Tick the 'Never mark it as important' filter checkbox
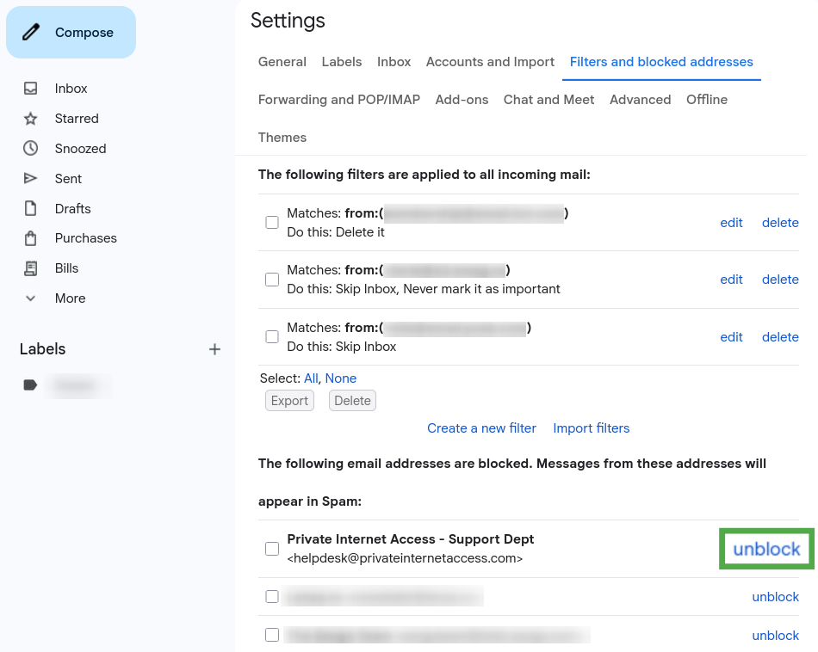Screen dimensions: 818x652 pos(272,280)
